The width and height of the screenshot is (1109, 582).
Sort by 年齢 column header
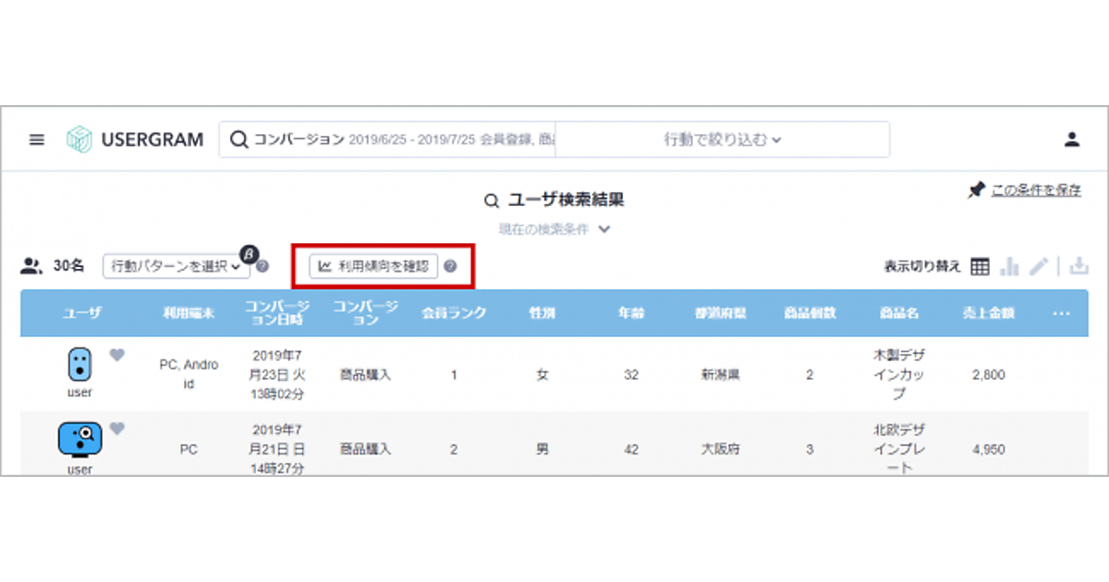click(631, 313)
